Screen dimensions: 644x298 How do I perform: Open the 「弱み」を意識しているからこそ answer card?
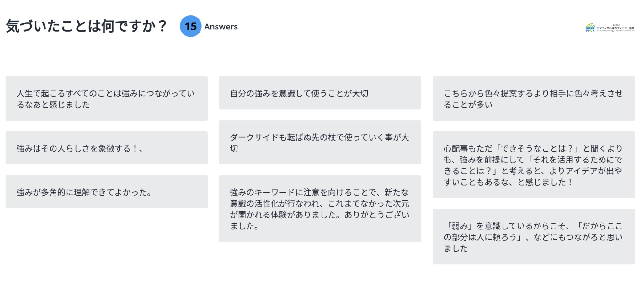pyautogui.click(x=533, y=237)
